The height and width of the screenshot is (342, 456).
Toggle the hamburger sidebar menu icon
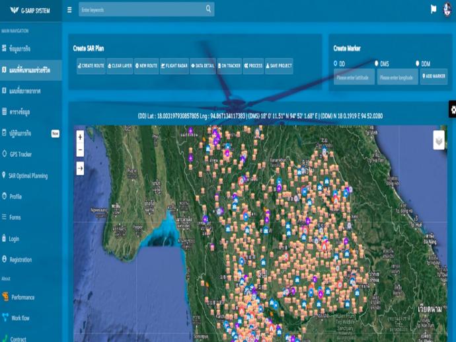tap(70, 10)
